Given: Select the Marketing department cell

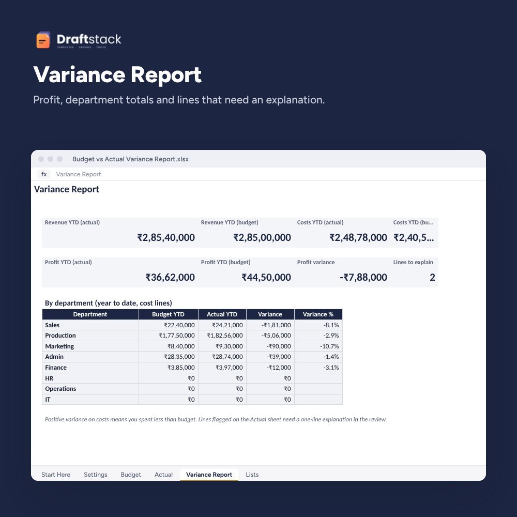Looking at the screenshot, I should pyautogui.click(x=90, y=346).
